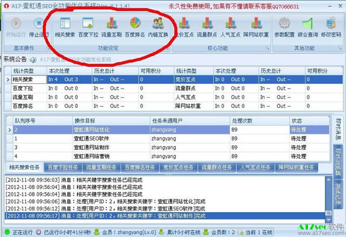Switch to the 竞价互点任务 tab
346x237 pixels.
pyautogui.click(x=178, y=168)
